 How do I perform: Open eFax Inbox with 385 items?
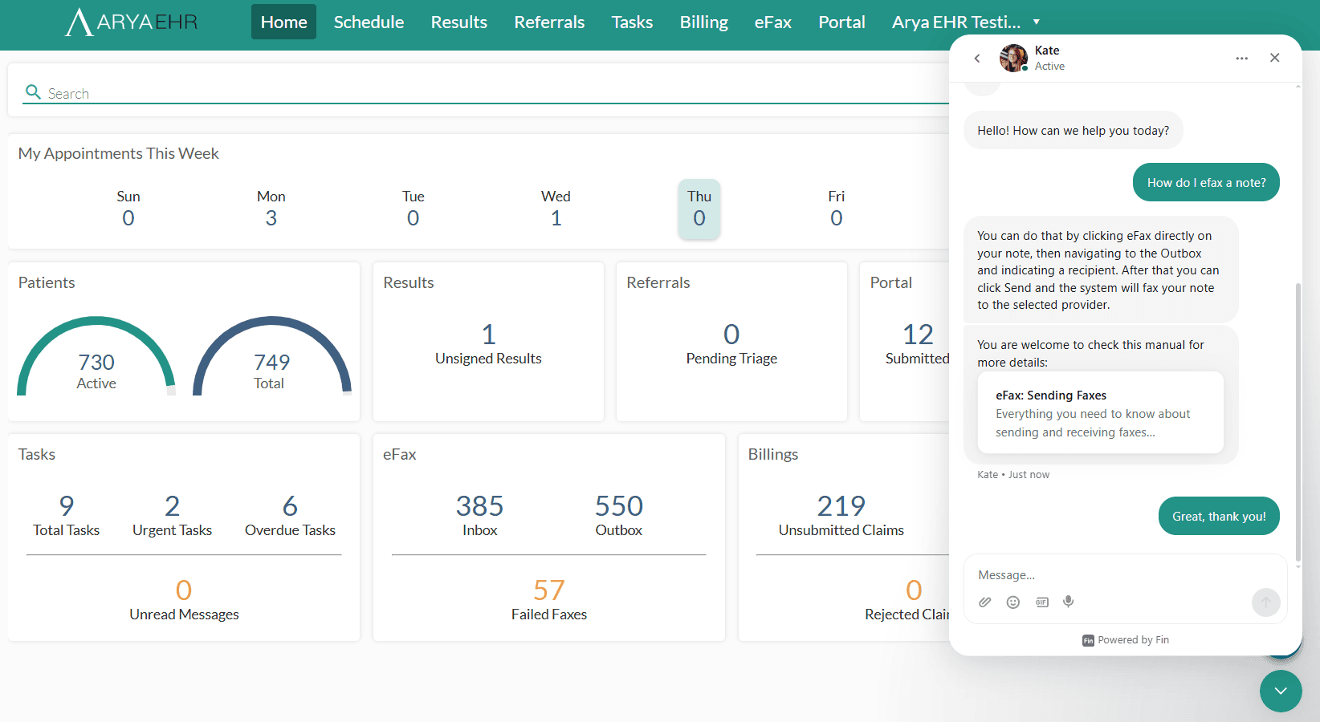(480, 515)
